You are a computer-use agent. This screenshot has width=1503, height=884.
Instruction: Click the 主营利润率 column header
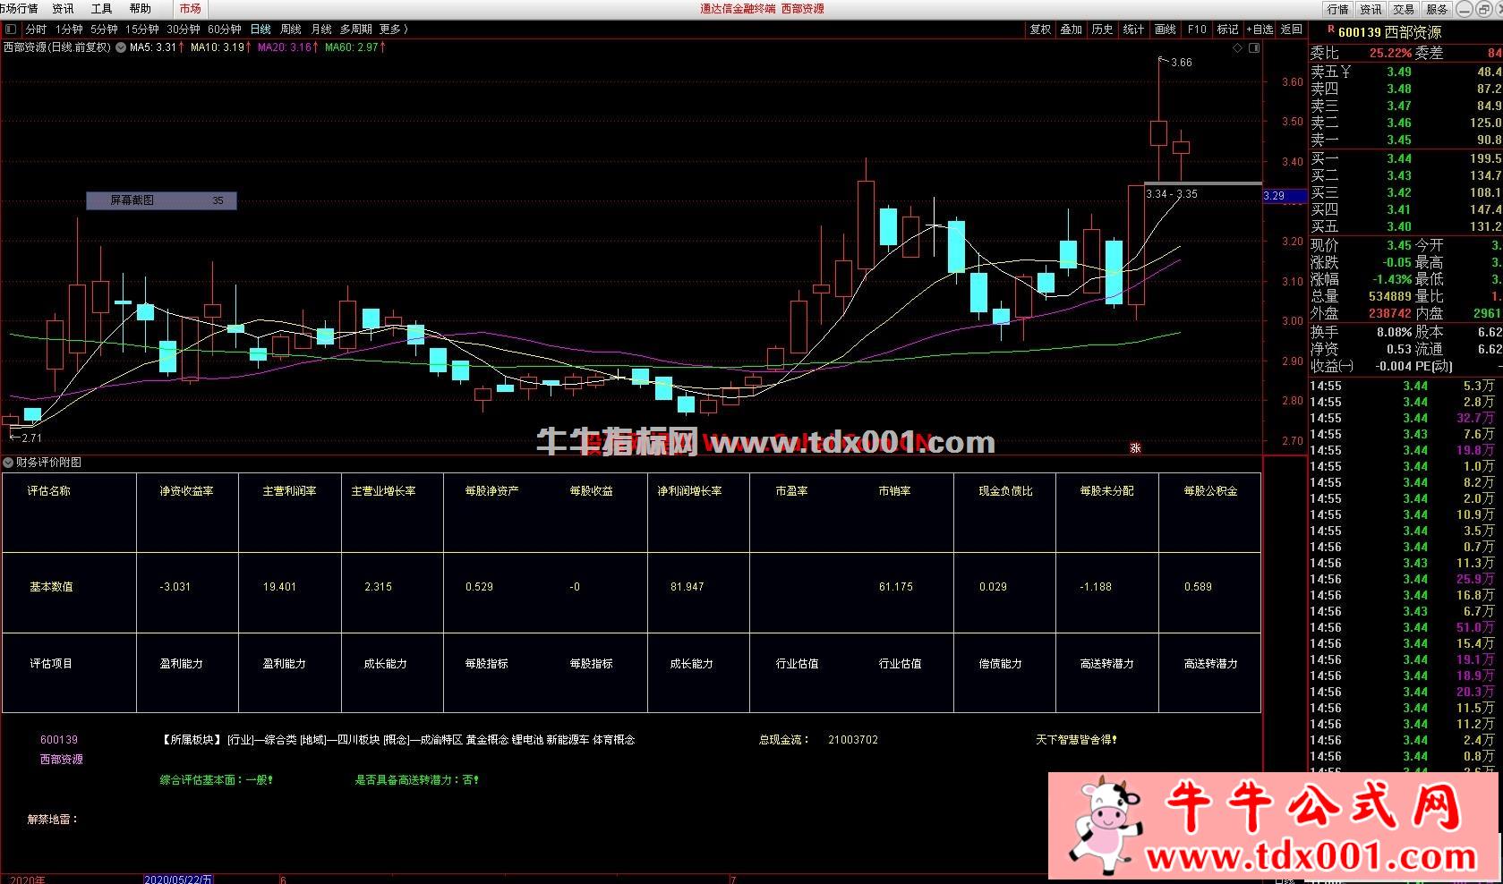289,491
